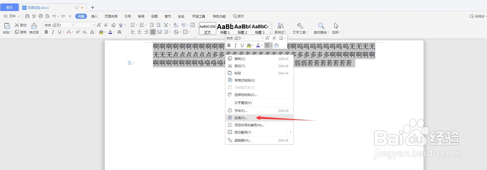This screenshot has width=487, height=170.
Task: Click the Distributed alignment icon in ribbon
Action: 159,32
